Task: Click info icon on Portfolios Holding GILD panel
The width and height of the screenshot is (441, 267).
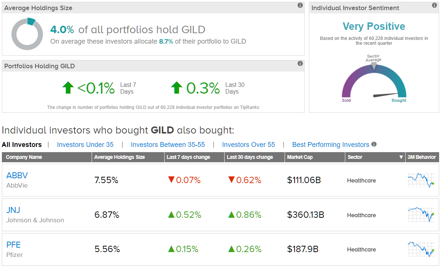Action: coord(300,63)
